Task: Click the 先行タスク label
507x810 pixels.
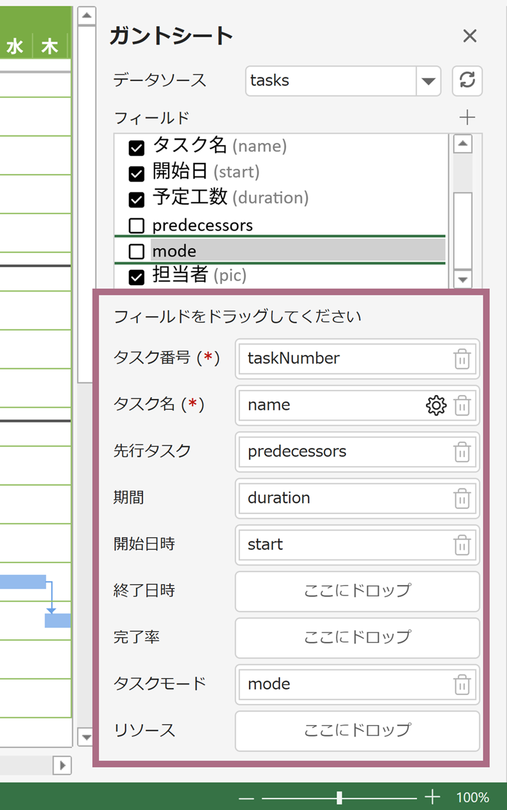Action: (152, 451)
